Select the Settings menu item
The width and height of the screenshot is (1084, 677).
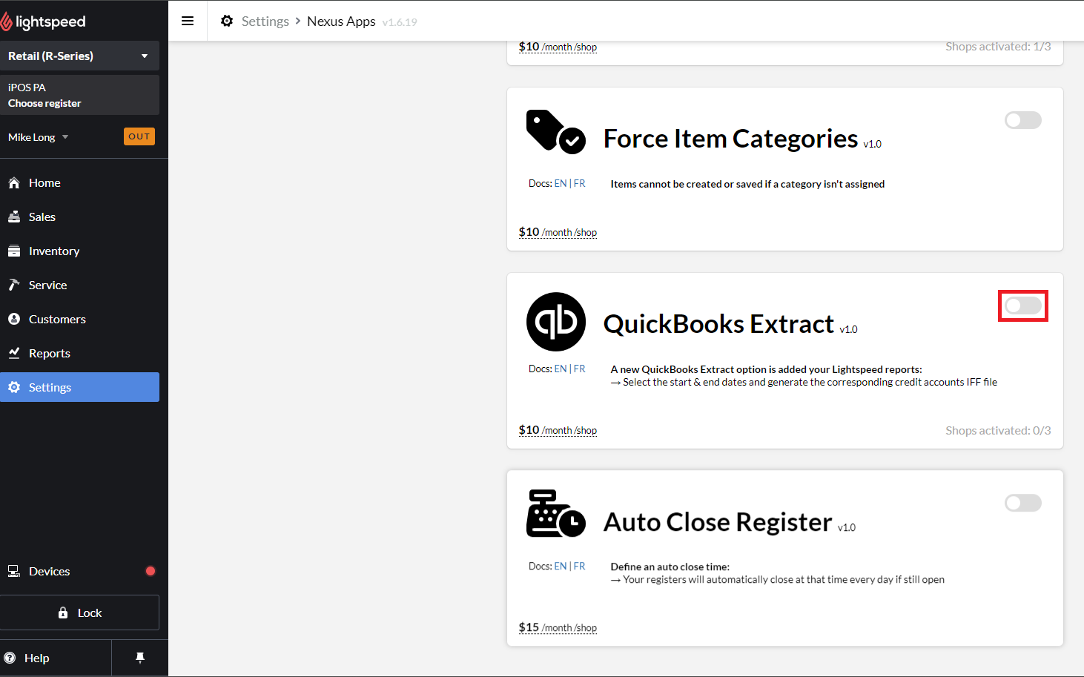click(79, 387)
